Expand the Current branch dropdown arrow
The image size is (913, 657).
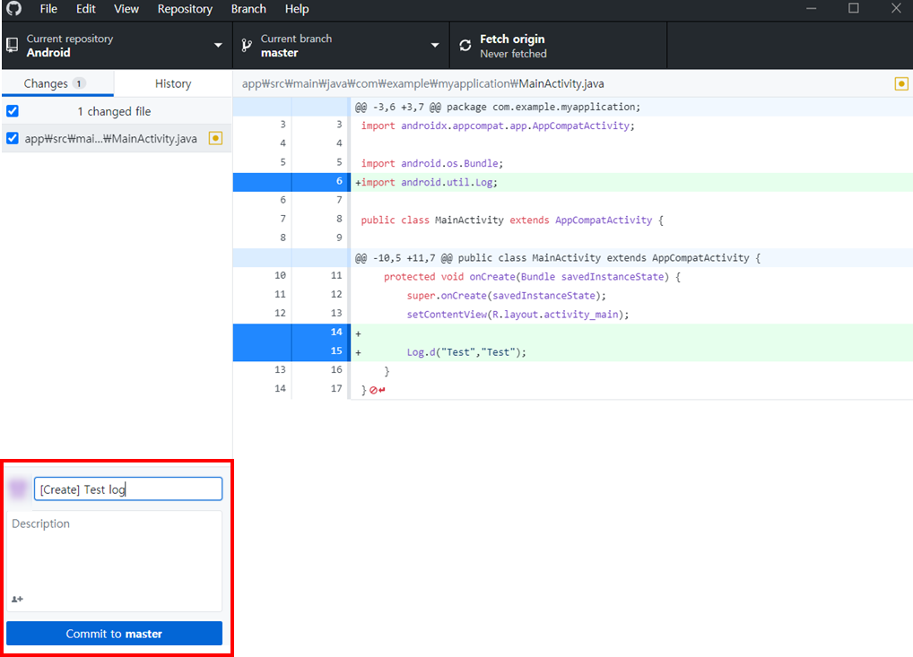pyautogui.click(x=435, y=46)
